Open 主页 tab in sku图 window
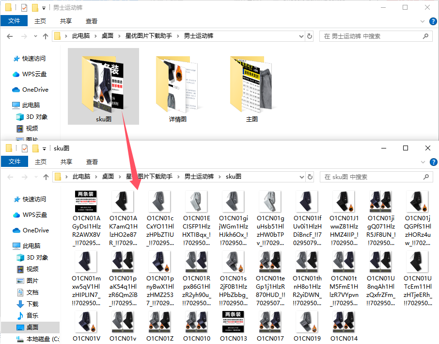The width and height of the screenshot is (439, 344). tap(41, 162)
